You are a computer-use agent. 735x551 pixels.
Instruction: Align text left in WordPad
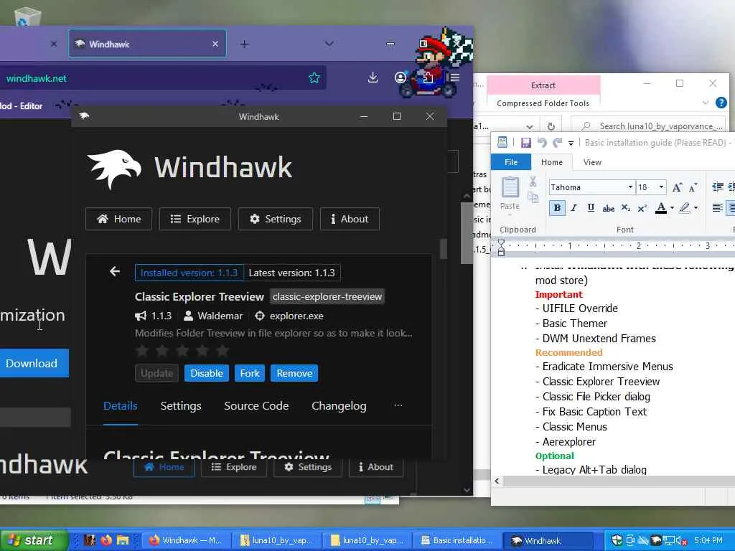(x=717, y=208)
